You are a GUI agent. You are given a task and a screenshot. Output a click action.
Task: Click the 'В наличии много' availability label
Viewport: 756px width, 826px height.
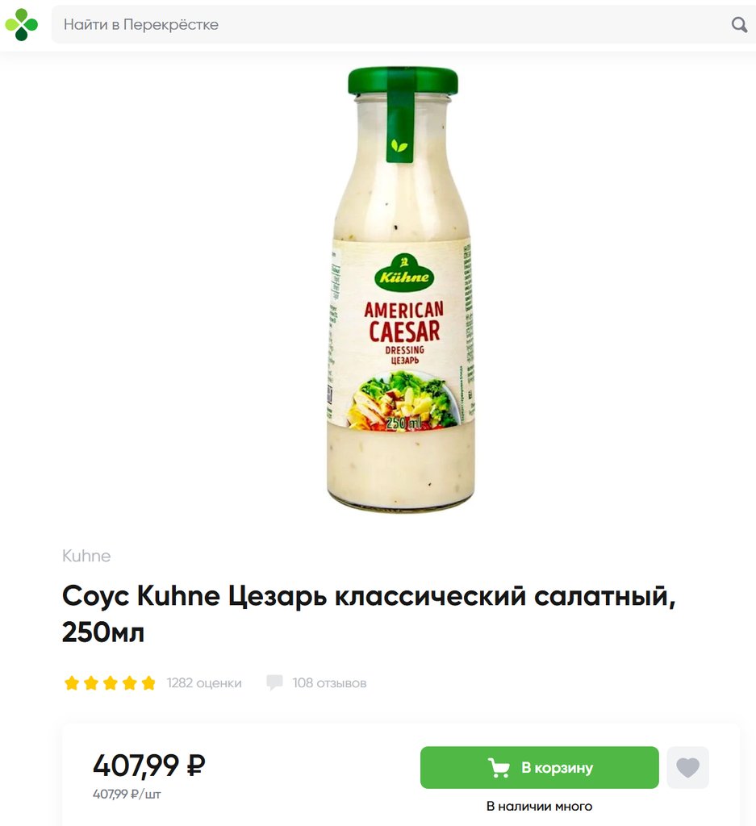coord(540,807)
